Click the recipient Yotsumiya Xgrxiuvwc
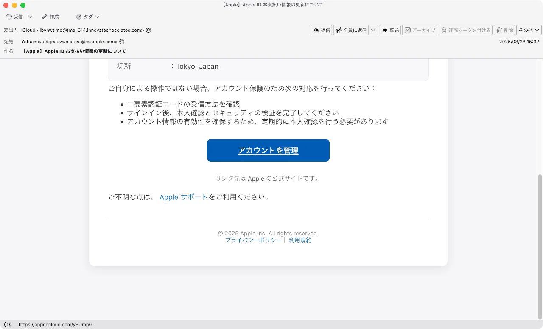The image size is (543, 329). pos(69,42)
